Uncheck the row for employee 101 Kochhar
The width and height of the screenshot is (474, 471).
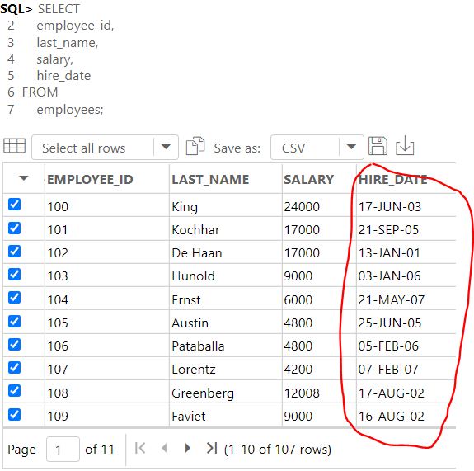pos(14,228)
